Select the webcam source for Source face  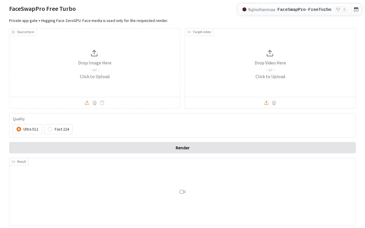pyautogui.click(x=95, y=103)
